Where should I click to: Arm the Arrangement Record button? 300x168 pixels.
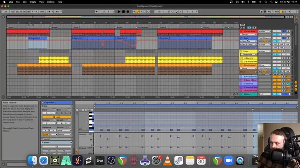128,12
